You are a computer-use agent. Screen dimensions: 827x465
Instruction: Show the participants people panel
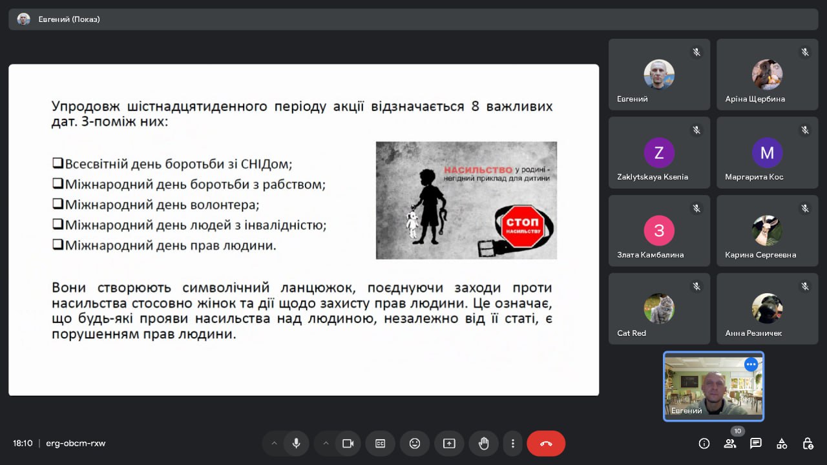pyautogui.click(x=730, y=444)
